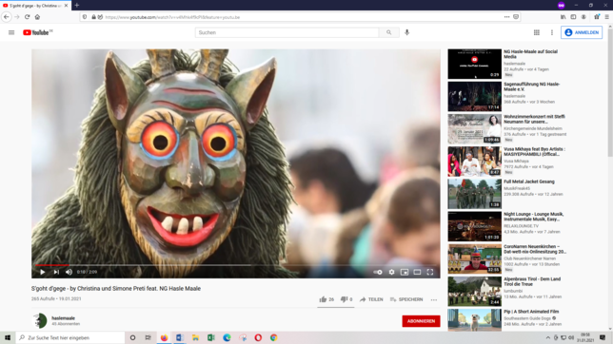Viewport: 613px width, 344px height.
Task: Open Excel from the taskbar
Action: click(x=211, y=337)
